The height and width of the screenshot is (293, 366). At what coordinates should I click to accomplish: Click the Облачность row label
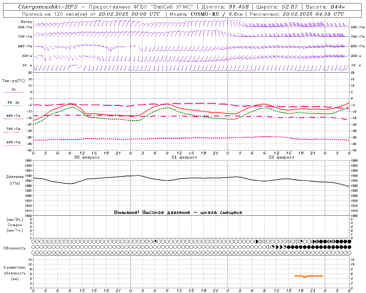click(15, 248)
